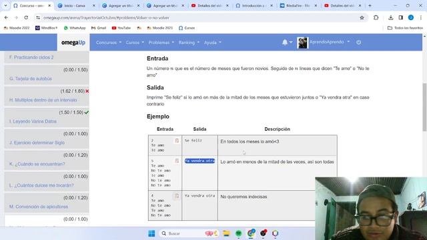The width and height of the screenshot is (427, 240).
Task: Open Chrome three-dot menu
Action: tap(421, 18)
